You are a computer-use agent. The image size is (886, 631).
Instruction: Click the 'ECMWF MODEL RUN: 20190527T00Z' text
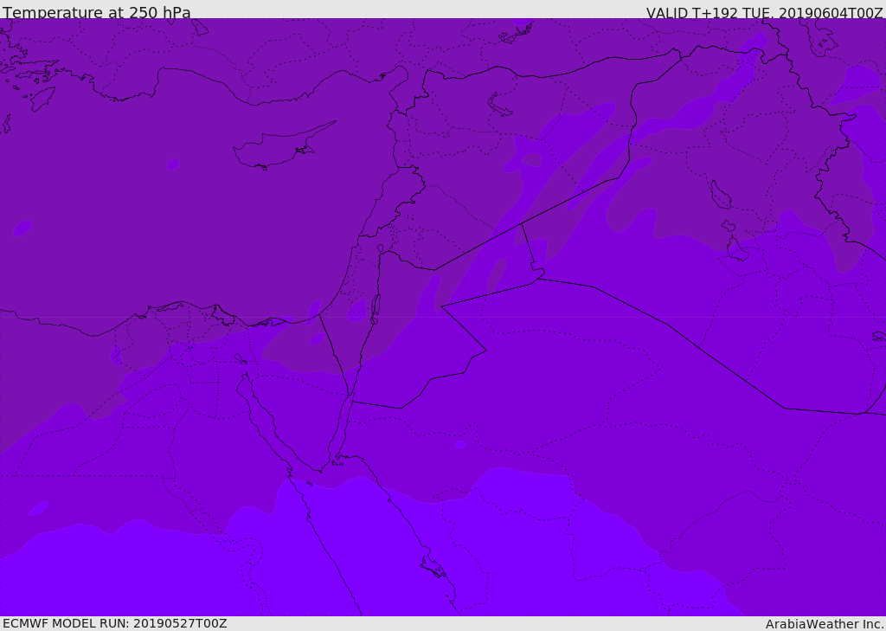(115, 623)
